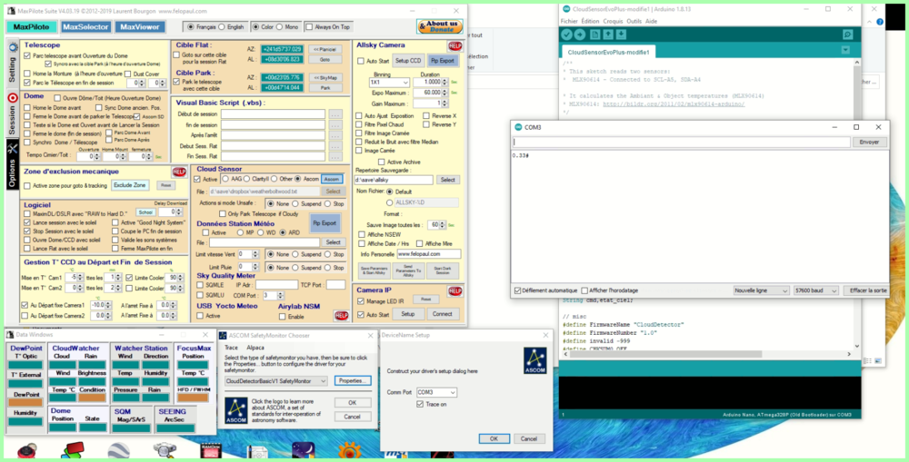Click browse button for Fin Sess. Flat script

coord(335,156)
